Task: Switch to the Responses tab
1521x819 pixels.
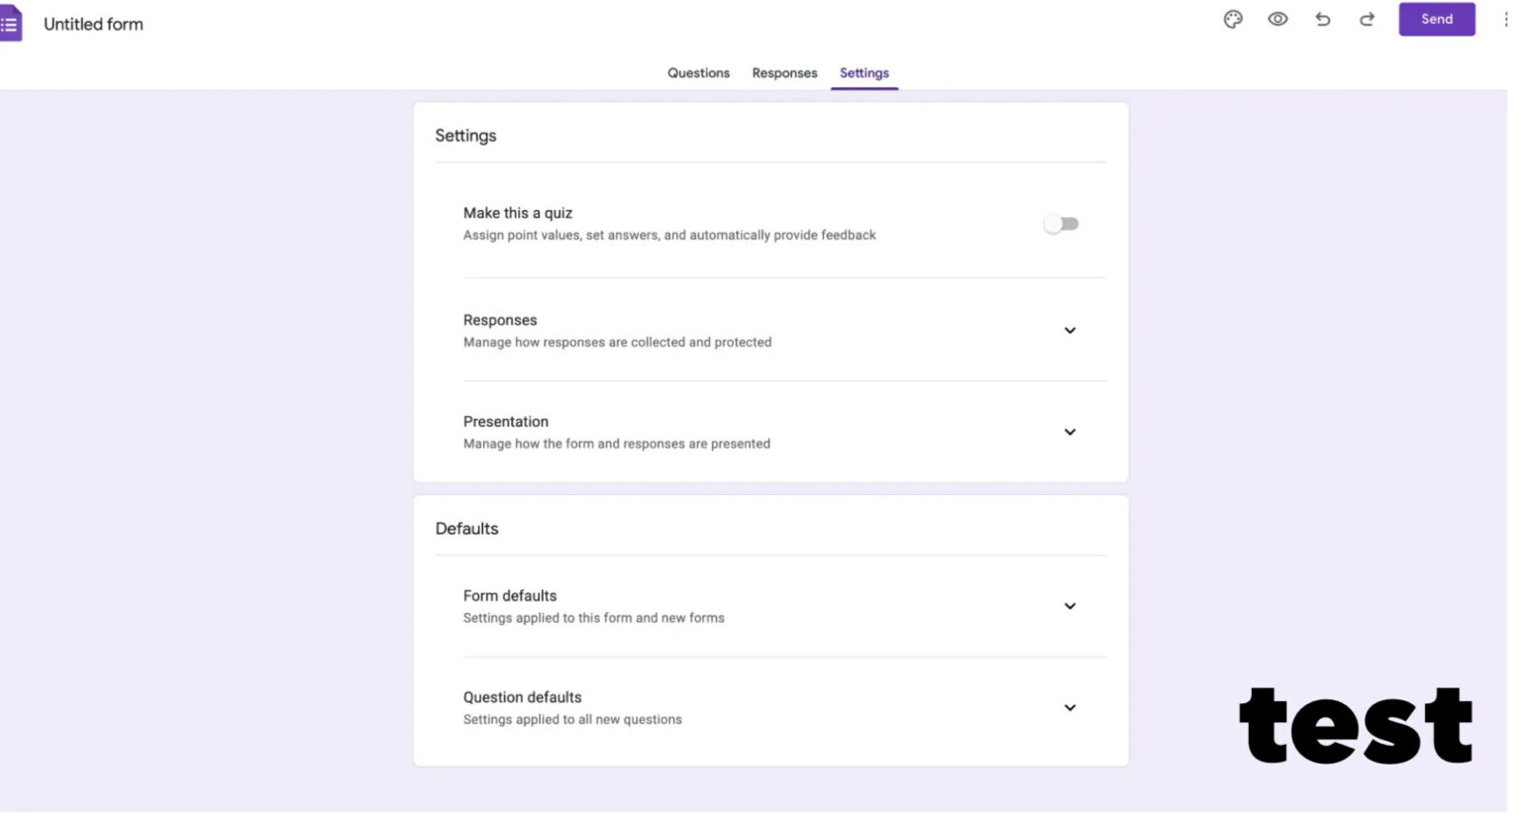Action: click(784, 72)
